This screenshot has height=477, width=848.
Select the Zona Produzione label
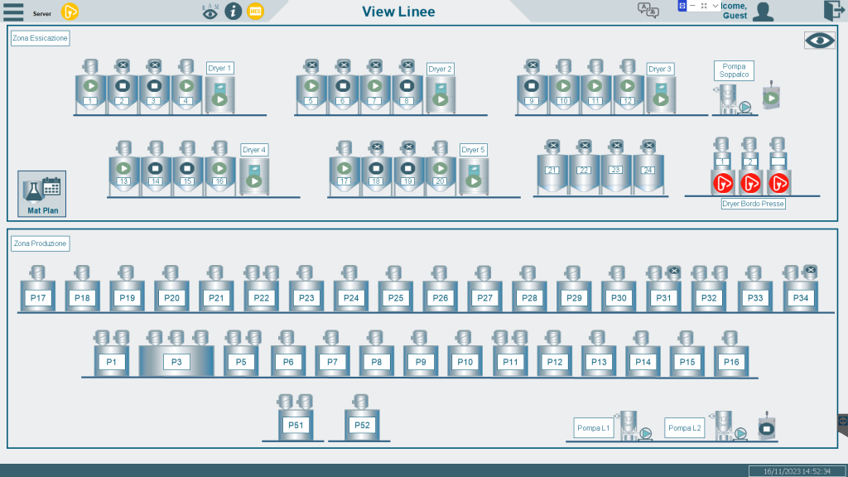(x=40, y=243)
